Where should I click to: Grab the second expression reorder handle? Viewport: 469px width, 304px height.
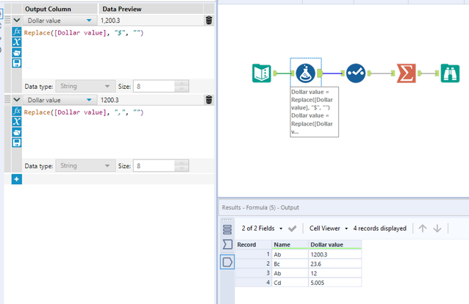(x=7, y=100)
